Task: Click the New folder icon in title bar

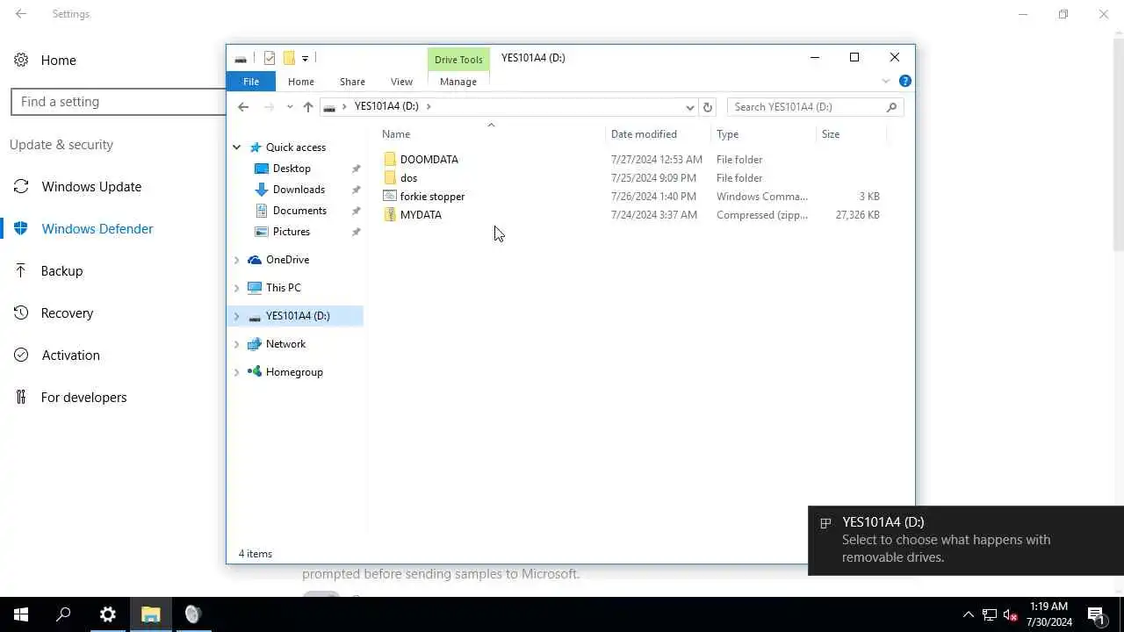Action: [288, 58]
